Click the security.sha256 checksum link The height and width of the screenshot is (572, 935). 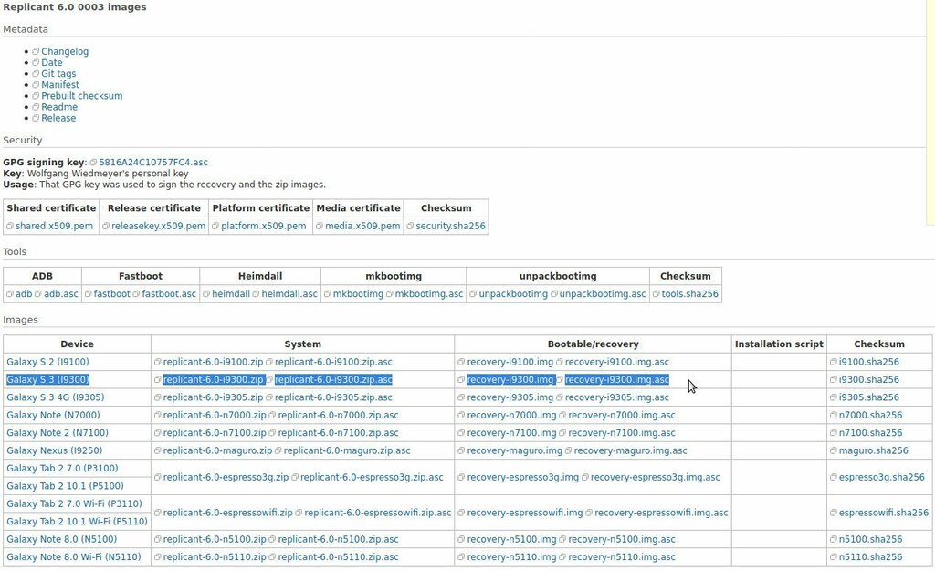(450, 226)
